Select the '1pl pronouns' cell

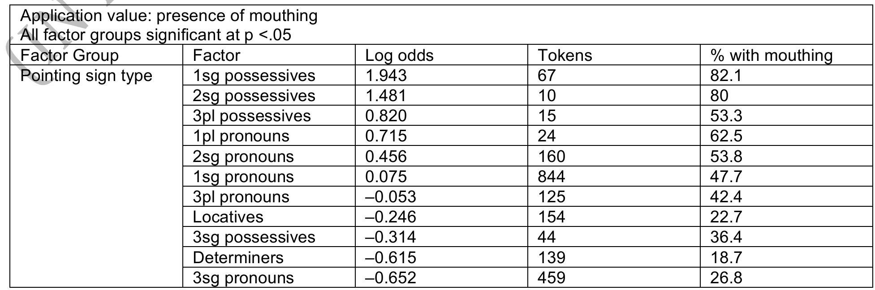pos(269,136)
